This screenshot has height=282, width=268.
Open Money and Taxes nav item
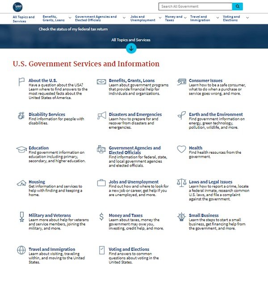174,18
